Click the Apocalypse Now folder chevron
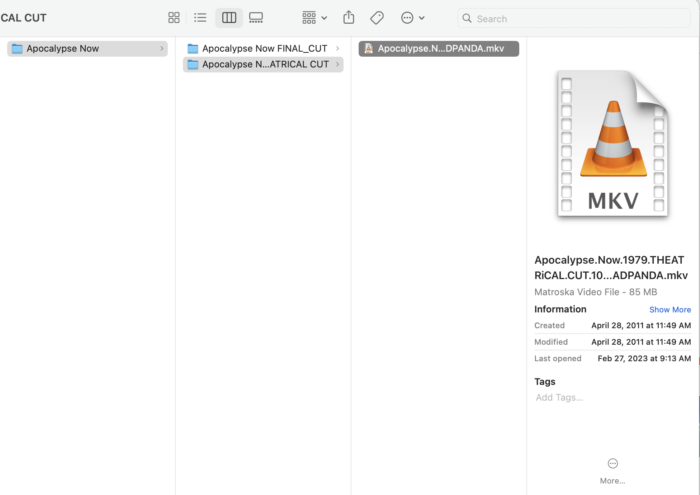Screen dimensions: 700x495 162,48
